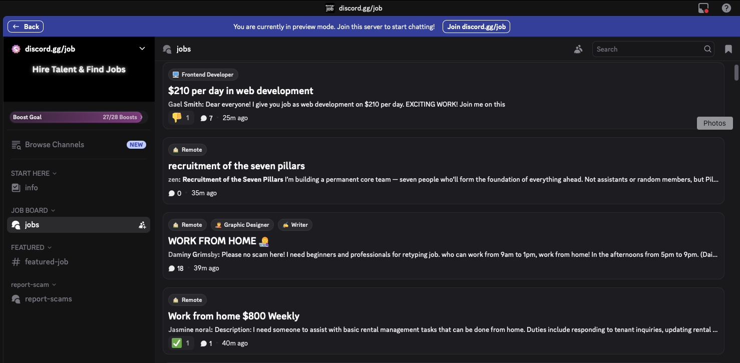Click the invite icon next to jobs channel

pos(142,225)
